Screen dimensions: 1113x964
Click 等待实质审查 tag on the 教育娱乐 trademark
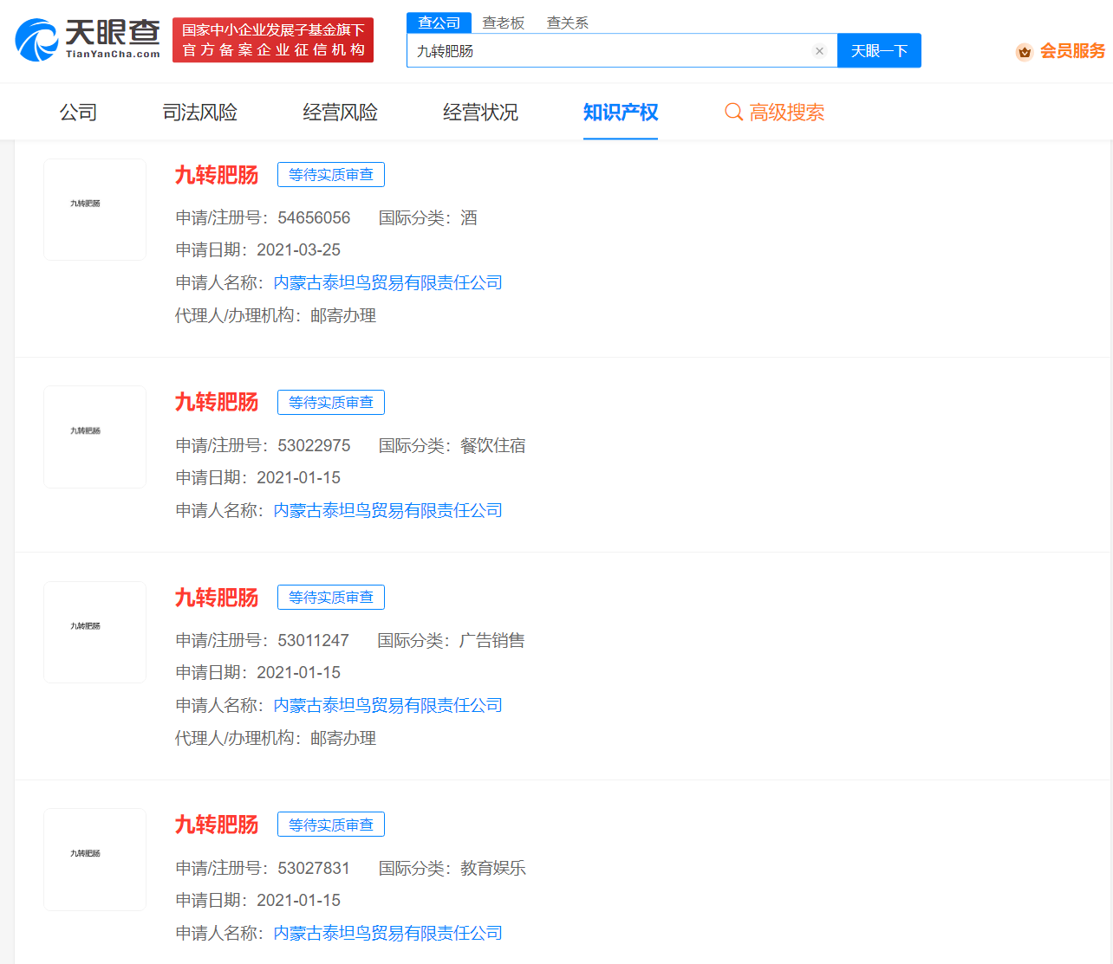click(x=331, y=825)
